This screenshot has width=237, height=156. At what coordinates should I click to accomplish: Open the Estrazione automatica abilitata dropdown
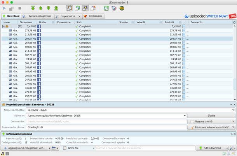pos(211,127)
